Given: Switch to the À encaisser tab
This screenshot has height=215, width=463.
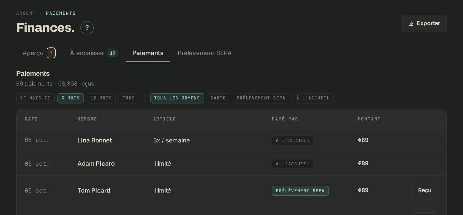Looking at the screenshot, I should point(94,53).
